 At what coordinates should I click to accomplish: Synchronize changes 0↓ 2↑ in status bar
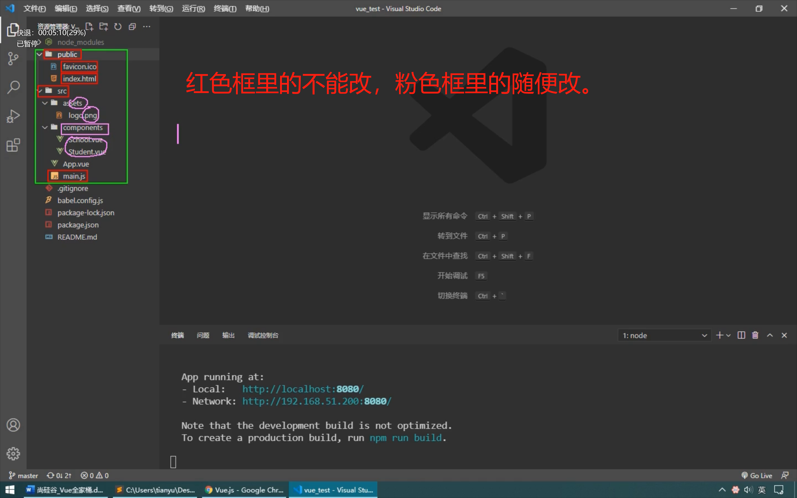click(59, 476)
